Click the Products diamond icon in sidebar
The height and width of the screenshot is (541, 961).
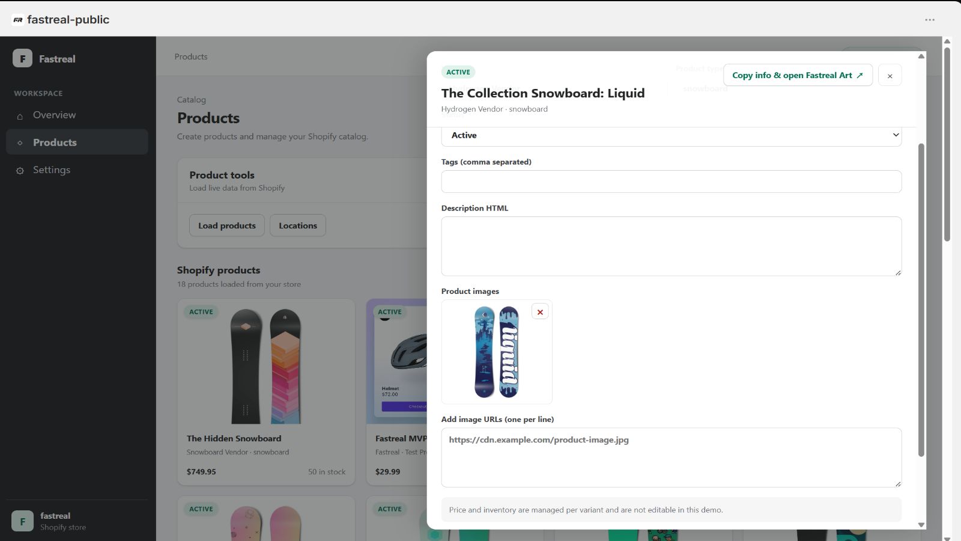pos(20,142)
